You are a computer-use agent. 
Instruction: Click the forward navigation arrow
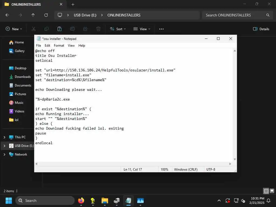coord(20,15)
